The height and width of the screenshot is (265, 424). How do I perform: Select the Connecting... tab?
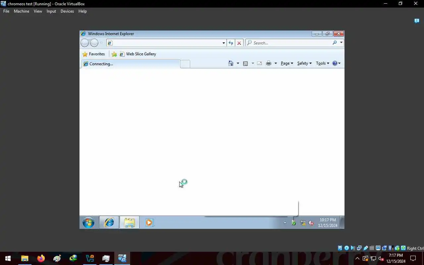pyautogui.click(x=131, y=64)
